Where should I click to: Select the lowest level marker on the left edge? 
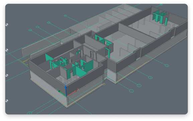pyautogui.click(x=7, y=101)
